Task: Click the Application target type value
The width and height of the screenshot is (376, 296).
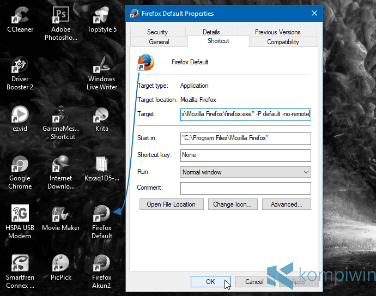Action: point(194,86)
